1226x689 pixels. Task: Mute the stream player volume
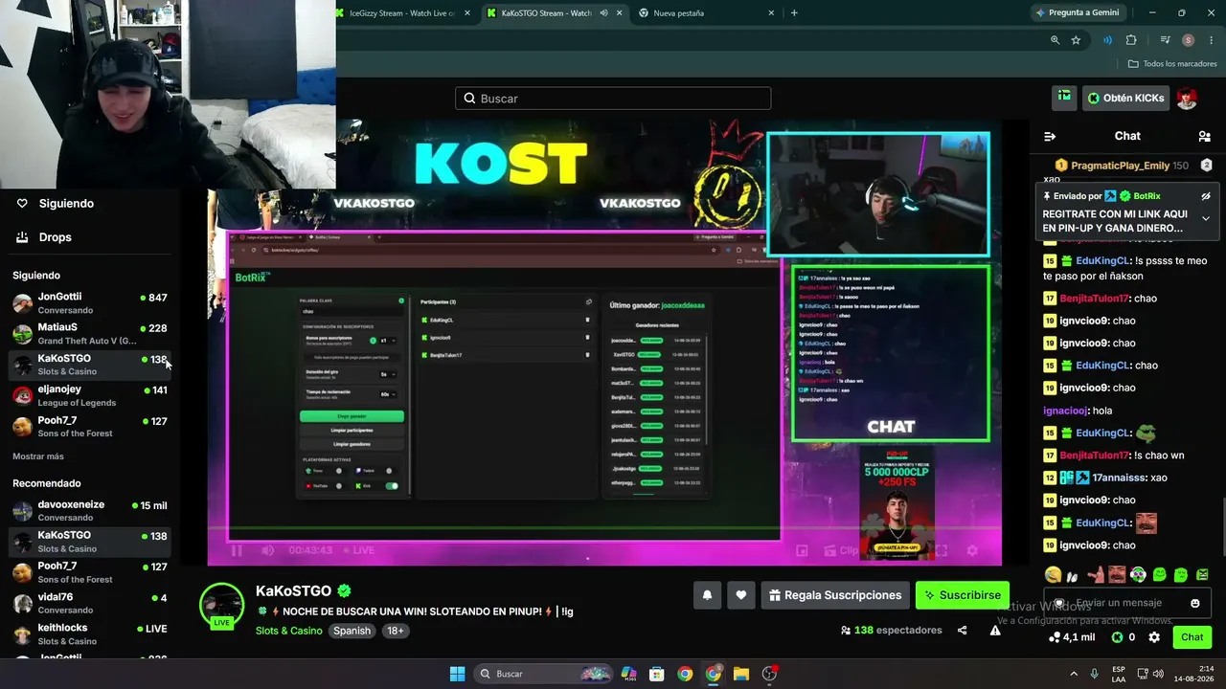pyautogui.click(x=267, y=550)
